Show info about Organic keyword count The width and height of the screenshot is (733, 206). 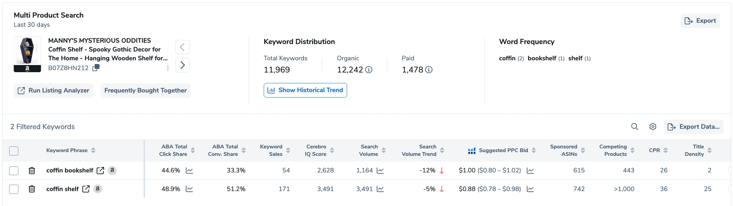coord(369,70)
